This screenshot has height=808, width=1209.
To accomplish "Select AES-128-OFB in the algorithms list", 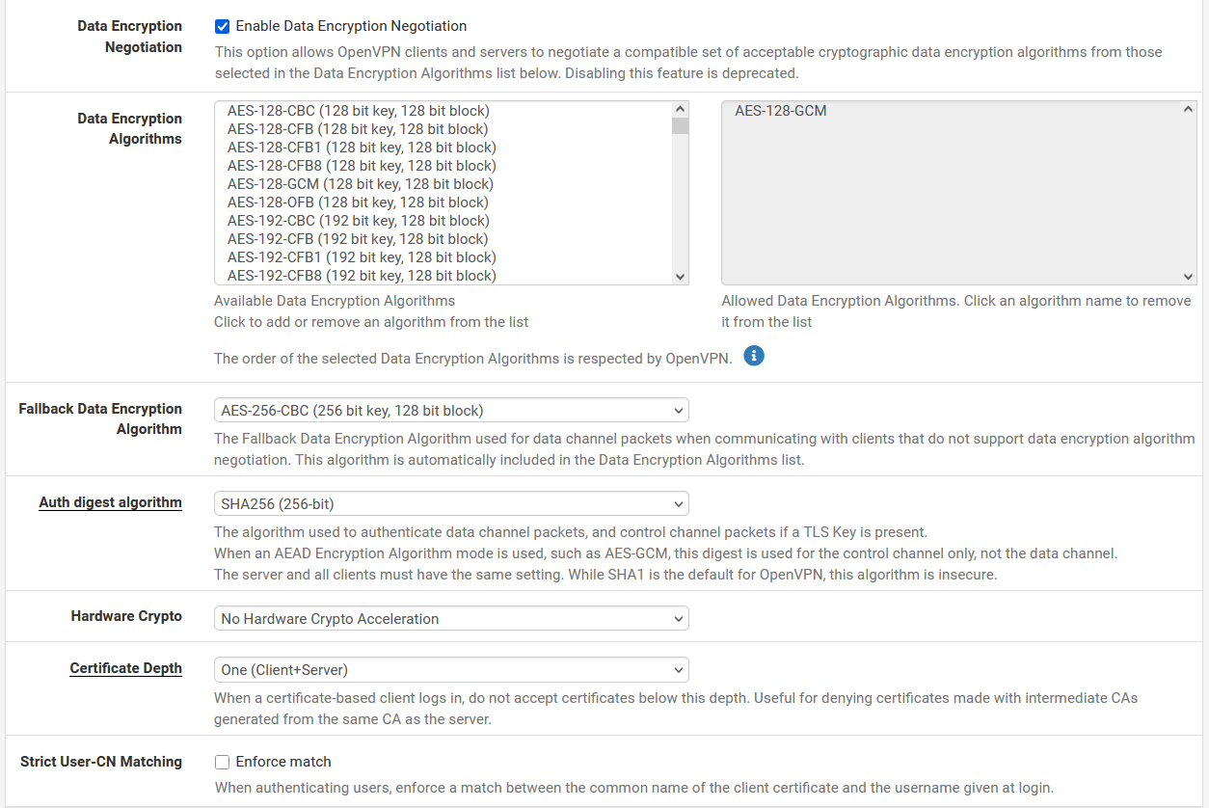I will click(x=358, y=202).
